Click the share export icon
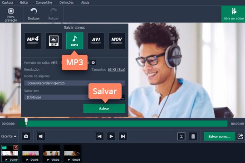Screen dimensions: 245x163 (x=240, y=136)
